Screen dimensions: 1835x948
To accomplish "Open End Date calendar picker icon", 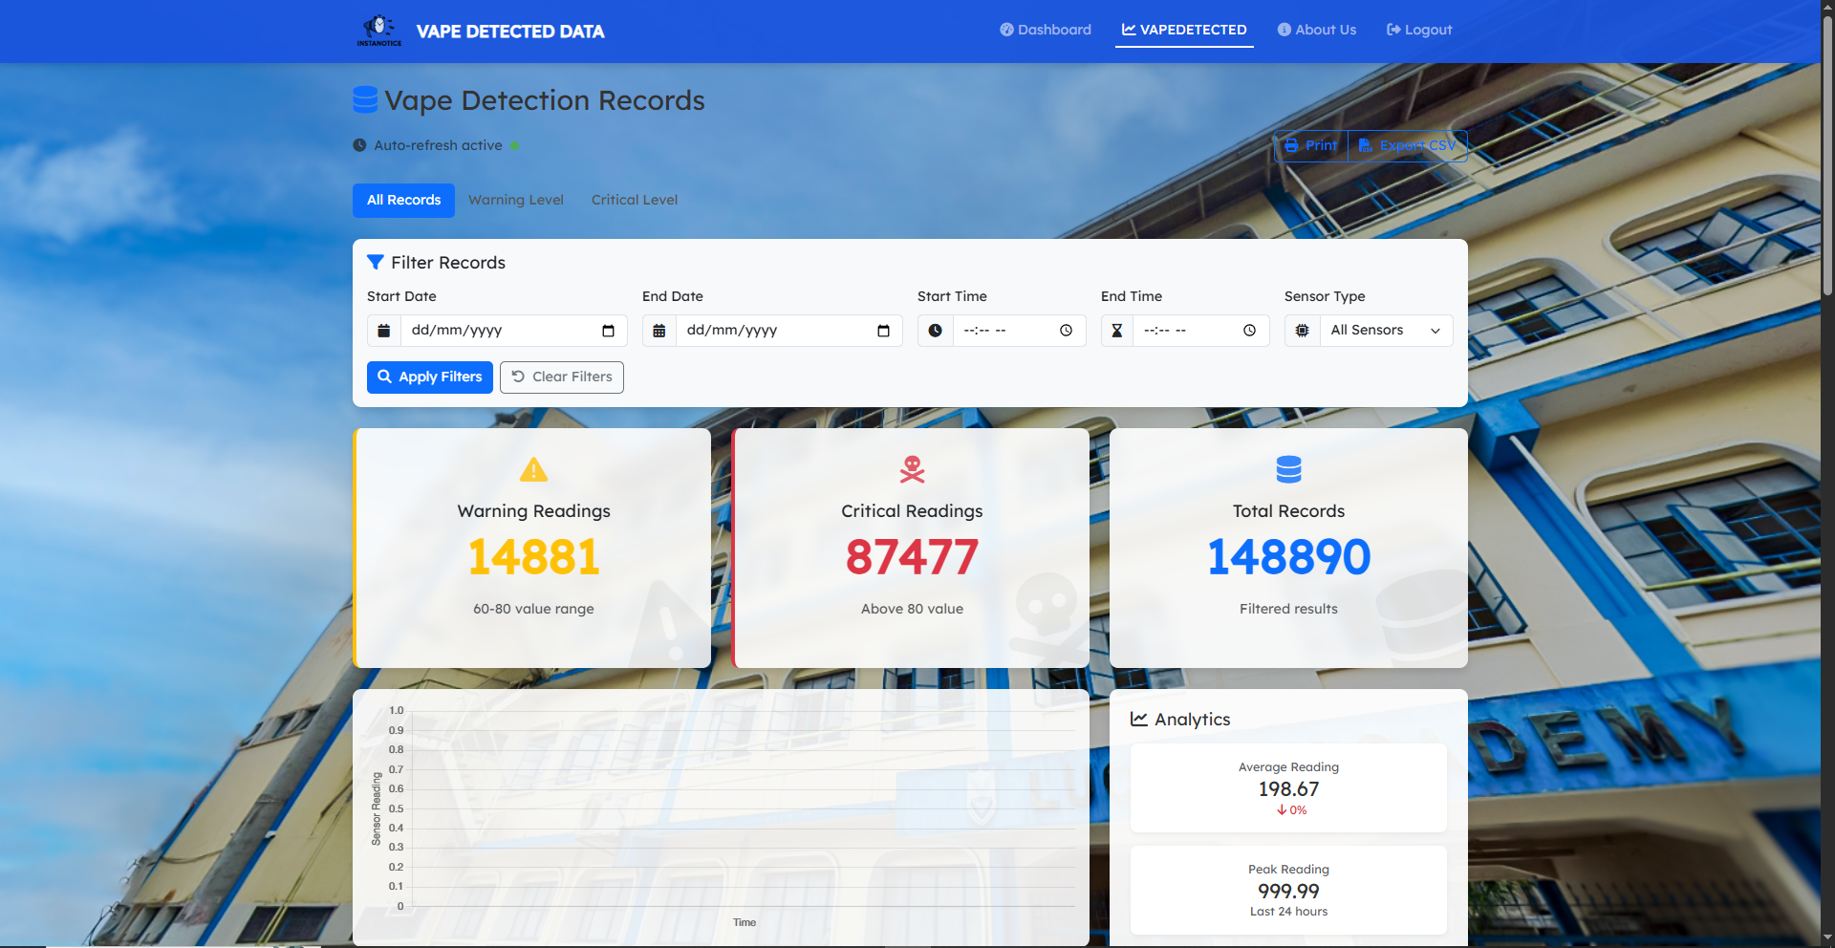I will 883,331.
